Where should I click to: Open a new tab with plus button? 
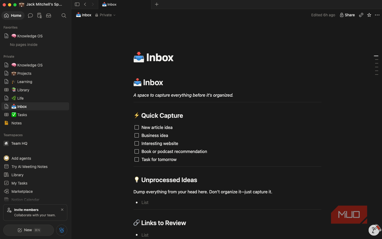tap(157, 4)
